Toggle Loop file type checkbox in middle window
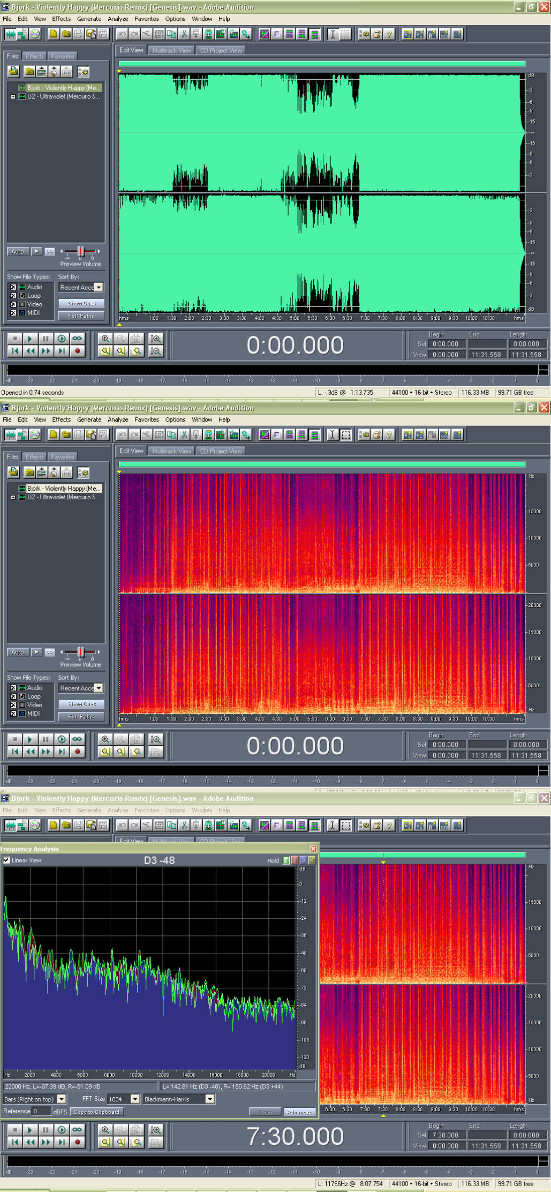The image size is (551, 1192). point(13,696)
